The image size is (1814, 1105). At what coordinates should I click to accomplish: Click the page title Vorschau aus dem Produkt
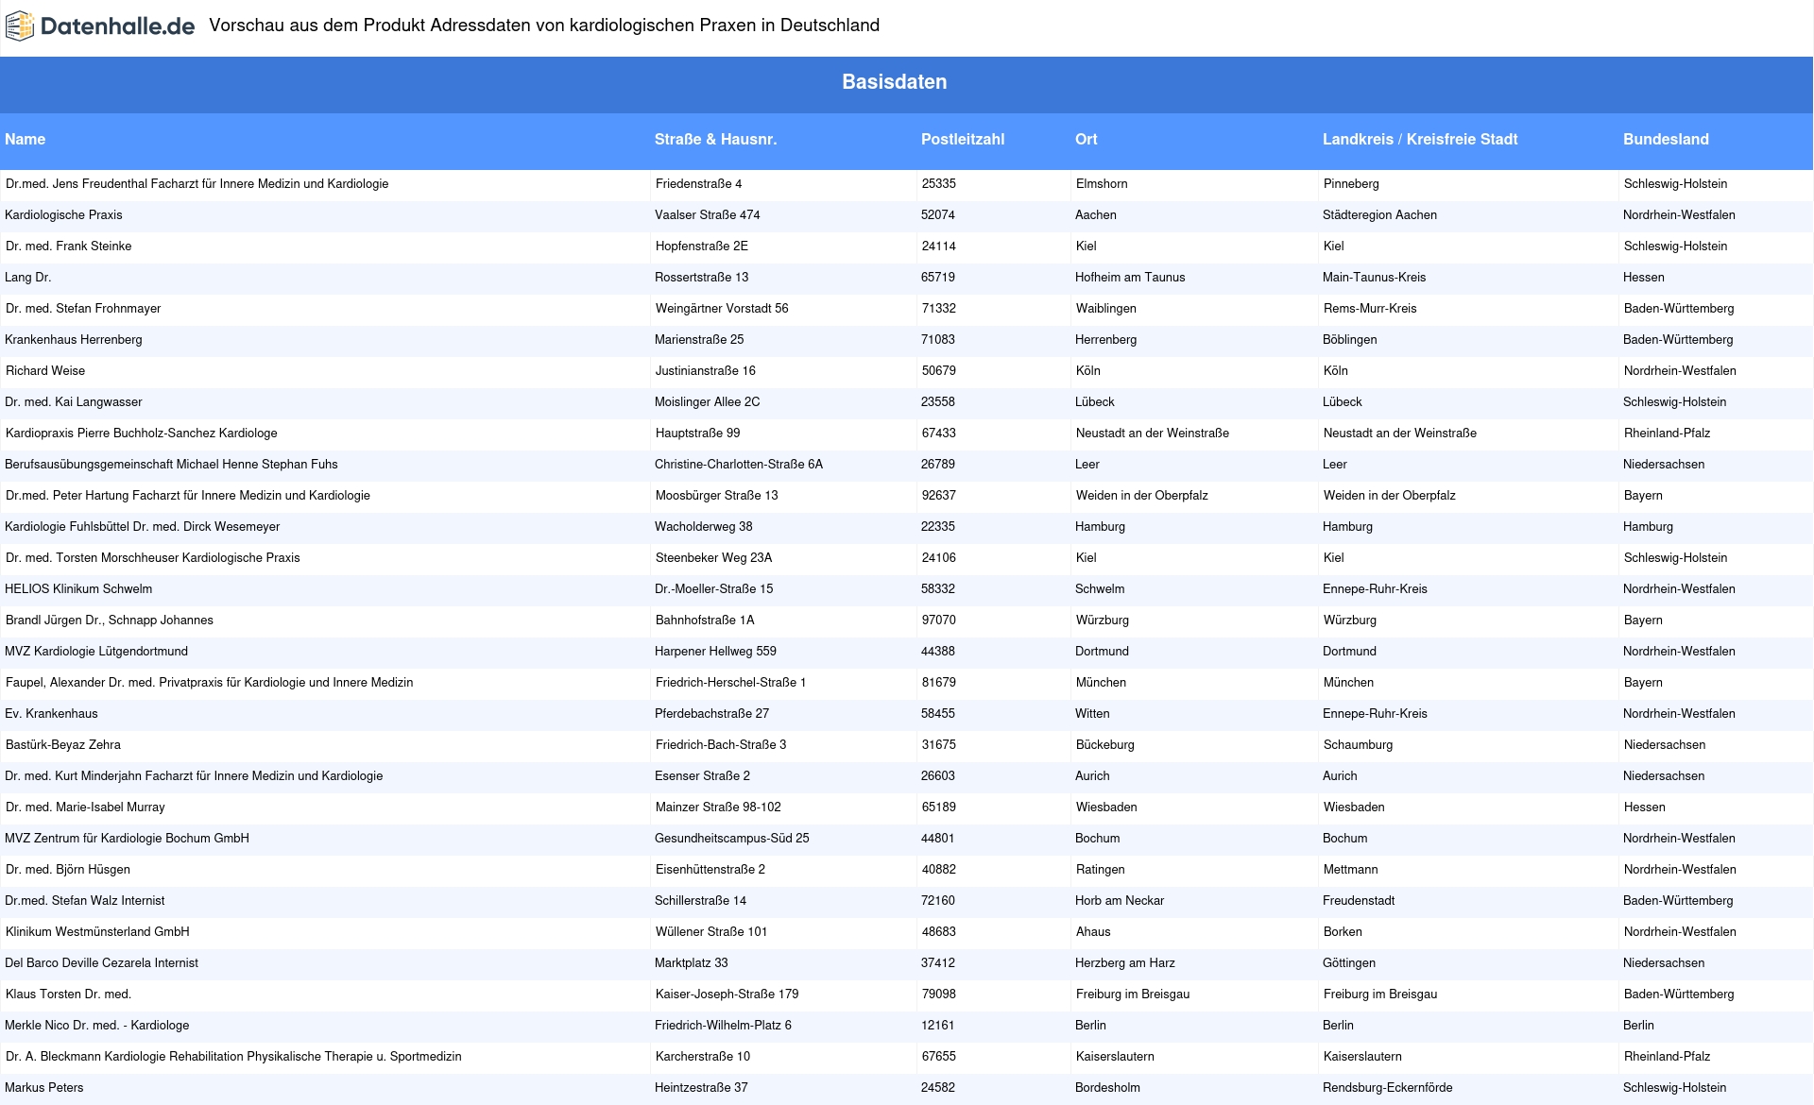click(x=544, y=26)
